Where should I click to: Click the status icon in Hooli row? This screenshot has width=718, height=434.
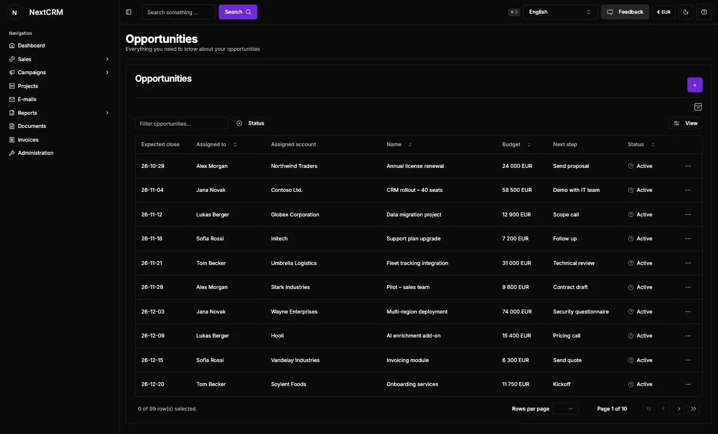631,336
